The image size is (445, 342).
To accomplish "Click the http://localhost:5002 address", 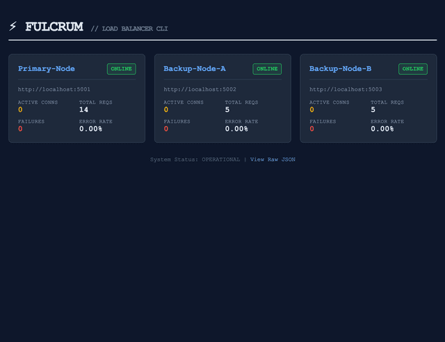I will pos(200,89).
